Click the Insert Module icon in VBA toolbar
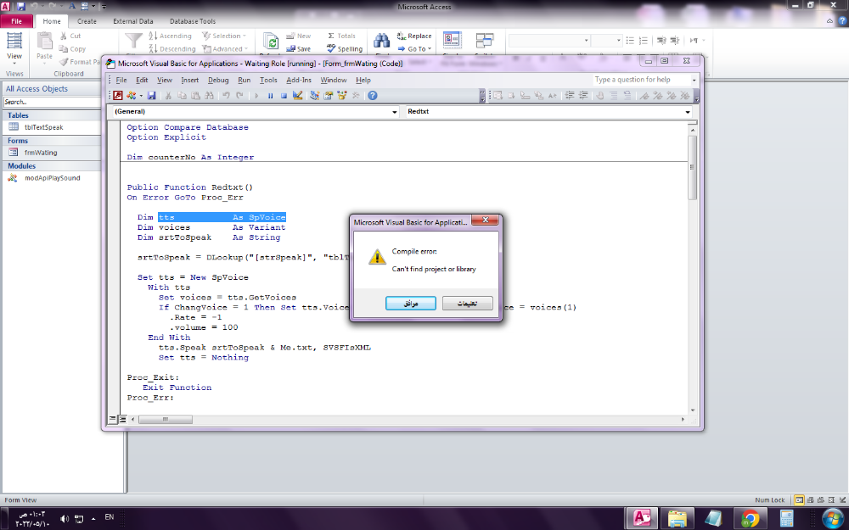Viewport: 849px width, 530px height. [131, 96]
